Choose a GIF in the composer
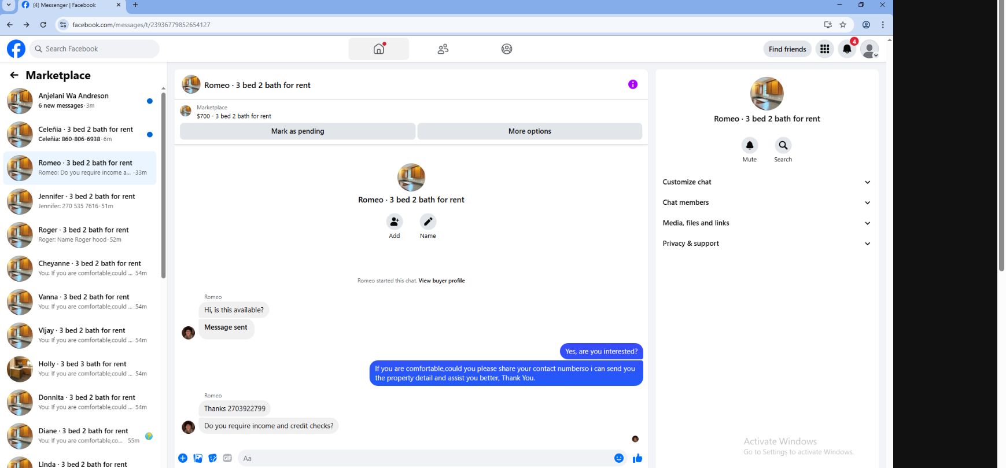The height and width of the screenshot is (468, 1006). click(x=228, y=458)
